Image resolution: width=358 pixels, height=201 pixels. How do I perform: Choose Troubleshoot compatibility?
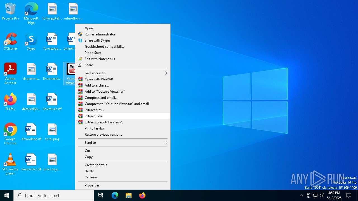123,47
